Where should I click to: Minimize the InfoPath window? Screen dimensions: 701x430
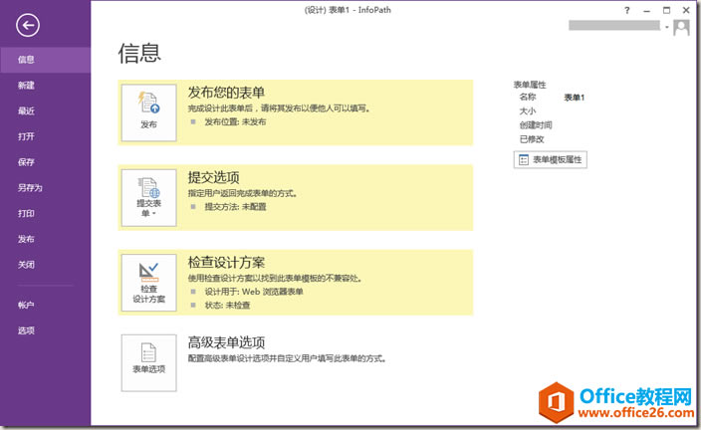(x=647, y=9)
